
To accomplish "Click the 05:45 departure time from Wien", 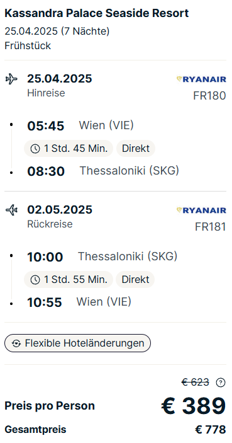I will [x=46, y=126].
